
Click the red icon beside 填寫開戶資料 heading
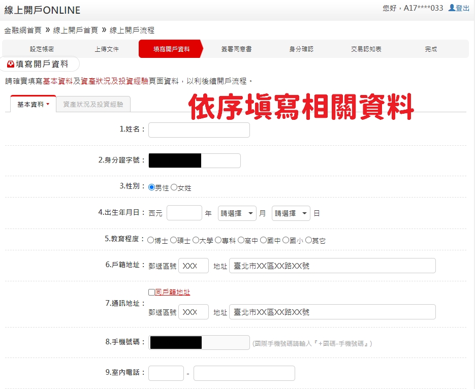11,64
